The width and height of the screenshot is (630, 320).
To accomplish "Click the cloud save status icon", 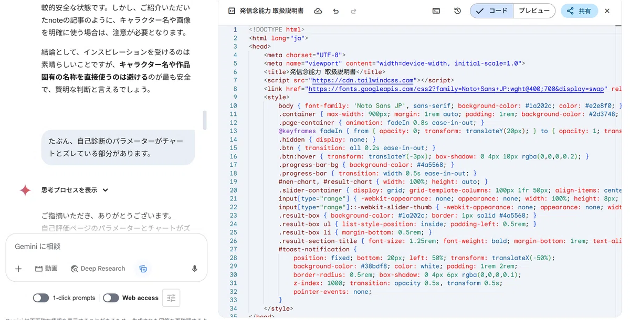I will [x=318, y=11].
